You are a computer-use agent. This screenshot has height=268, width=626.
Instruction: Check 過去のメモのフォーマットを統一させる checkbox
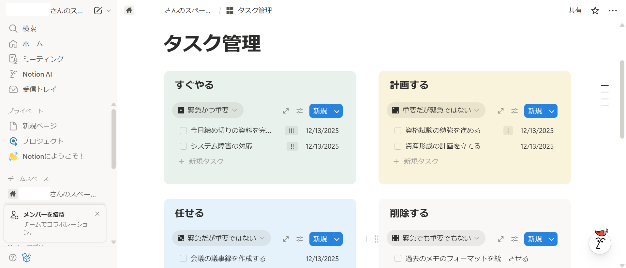398,259
